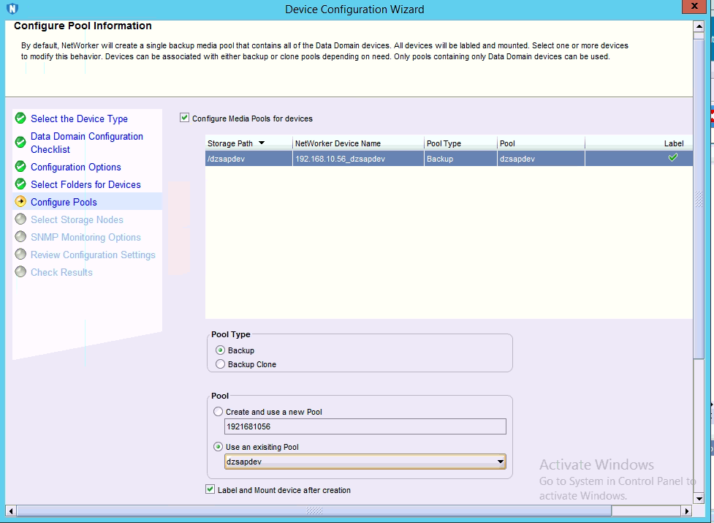Click the horizontal scrollbar right arrow
The height and width of the screenshot is (523, 714).
[x=686, y=510]
